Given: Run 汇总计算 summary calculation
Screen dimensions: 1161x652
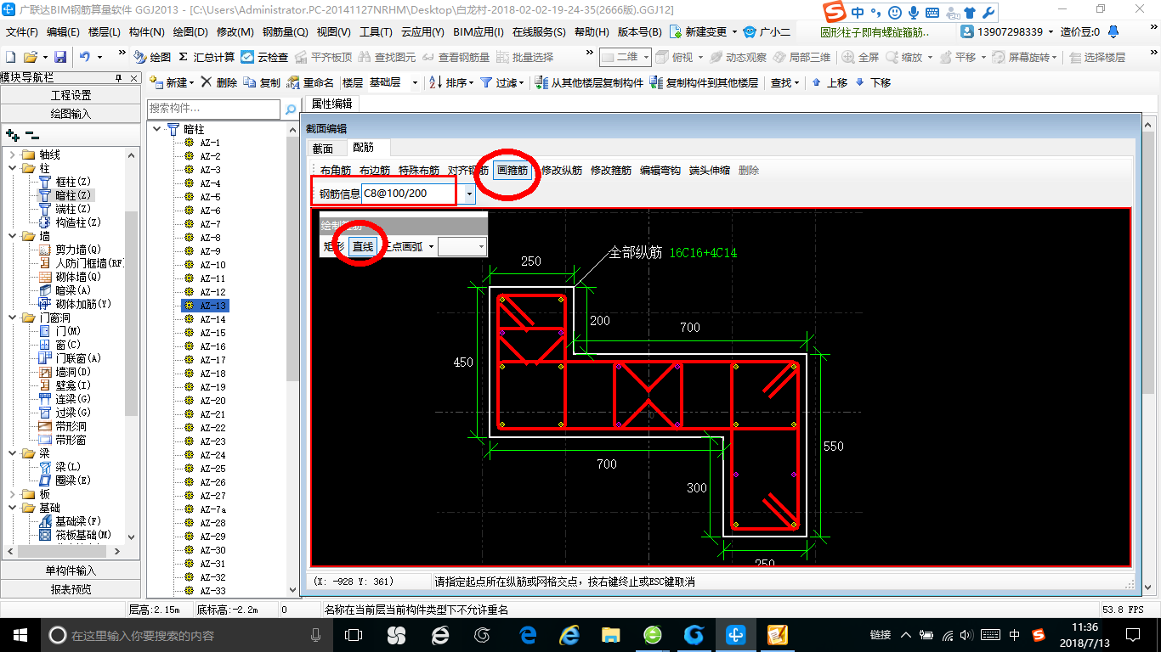Looking at the screenshot, I should click(207, 57).
